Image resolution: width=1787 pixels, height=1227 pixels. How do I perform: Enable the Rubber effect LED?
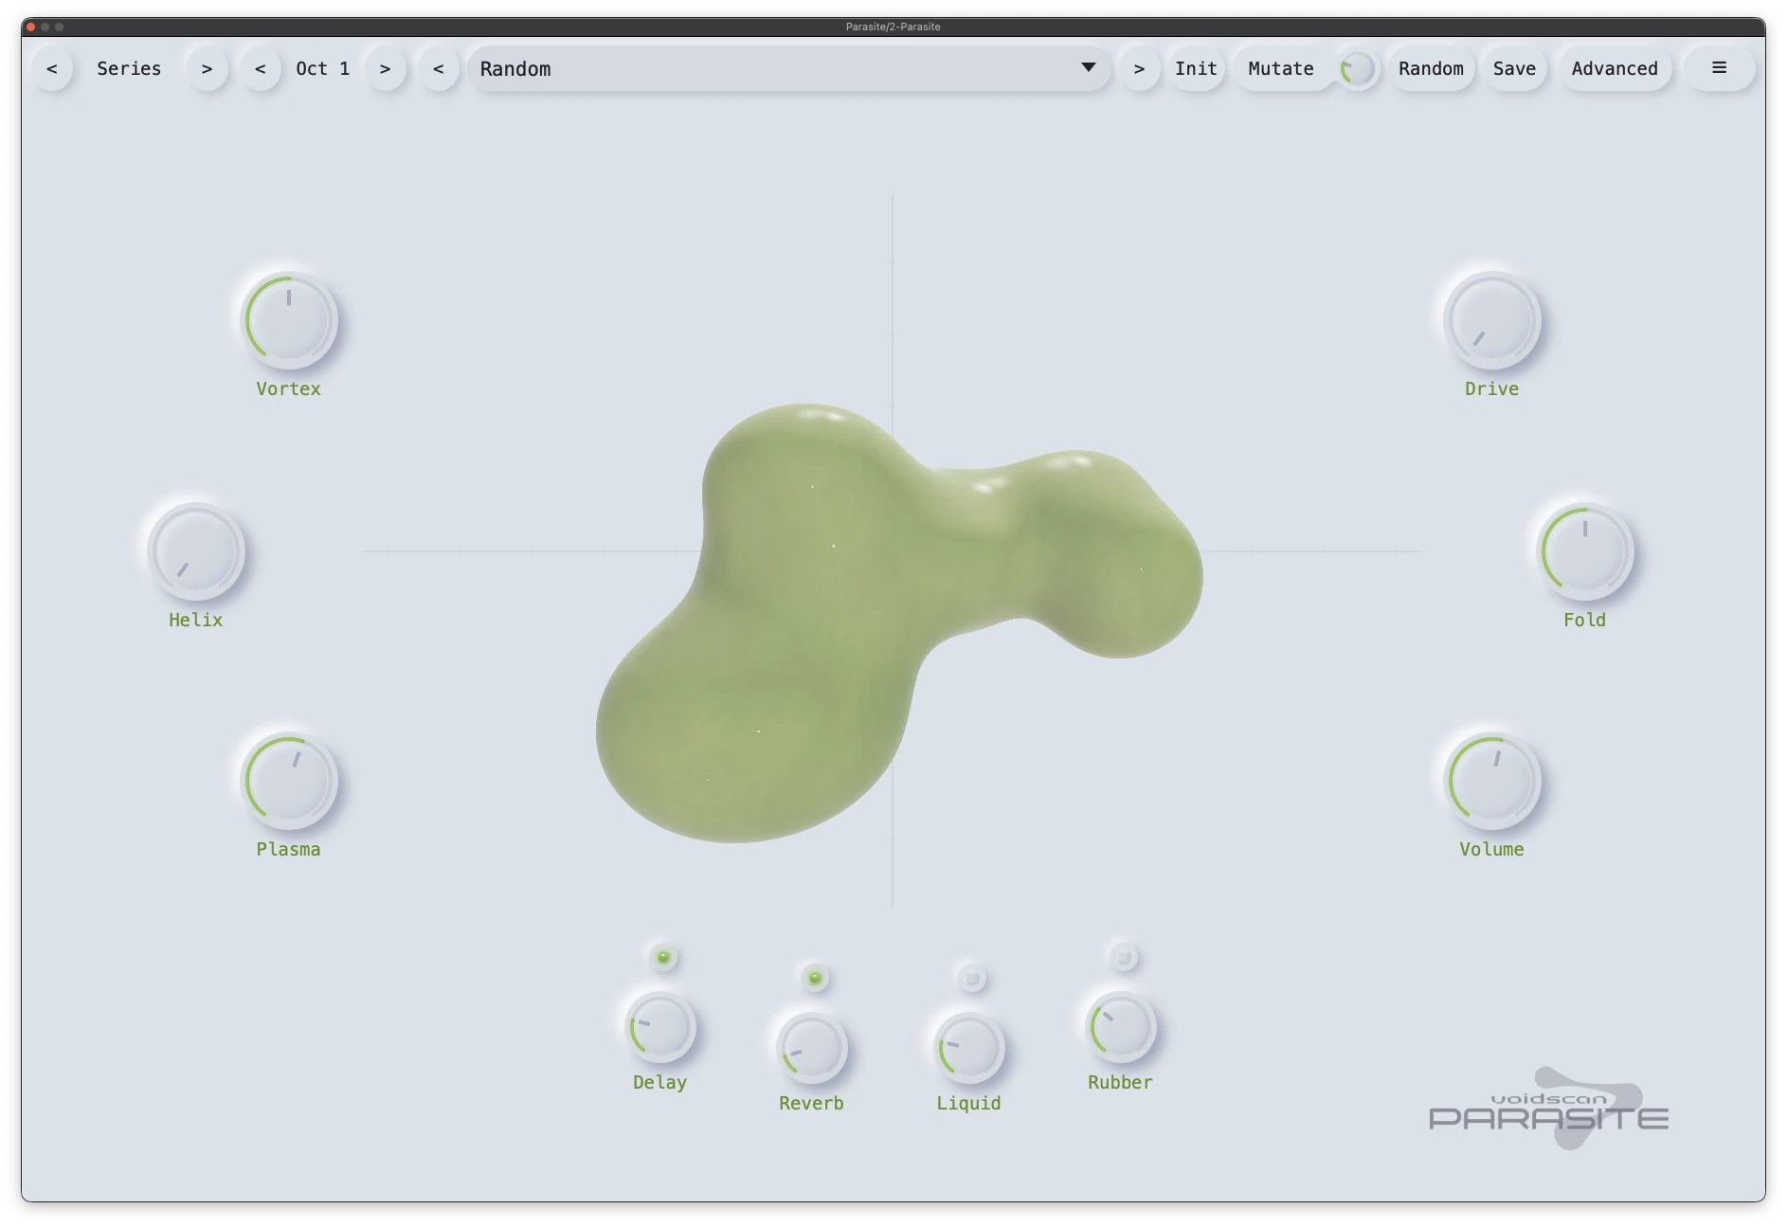pyautogui.click(x=1124, y=957)
